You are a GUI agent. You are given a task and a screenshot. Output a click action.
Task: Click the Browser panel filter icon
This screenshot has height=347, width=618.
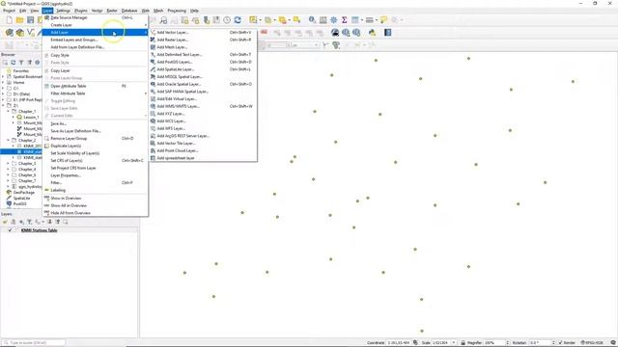coord(21,63)
